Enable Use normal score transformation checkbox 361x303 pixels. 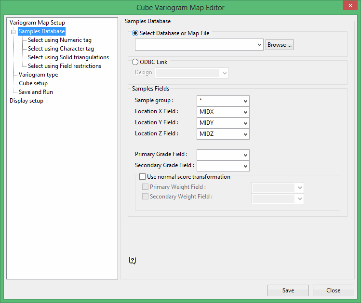(142, 177)
